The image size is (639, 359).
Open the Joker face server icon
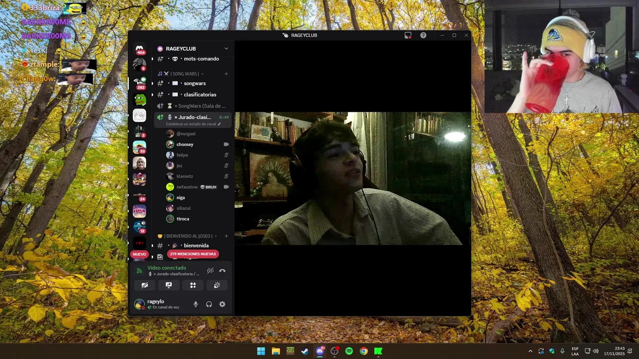[x=139, y=163]
